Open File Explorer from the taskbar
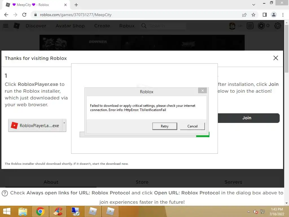Screen dimensions: 289x217 (x=23, y=211)
